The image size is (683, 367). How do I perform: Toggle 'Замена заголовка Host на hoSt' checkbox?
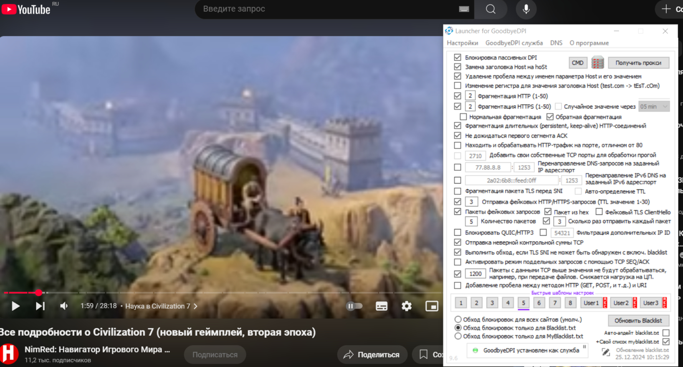click(458, 67)
